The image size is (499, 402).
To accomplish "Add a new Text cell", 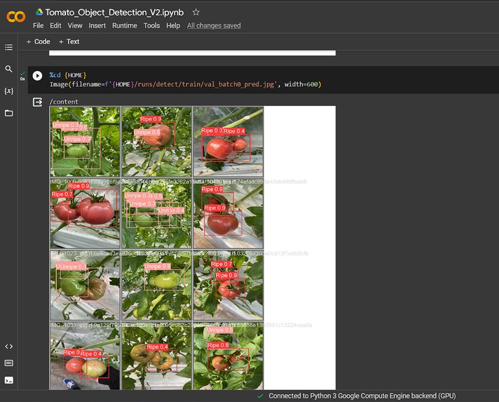I will [69, 41].
